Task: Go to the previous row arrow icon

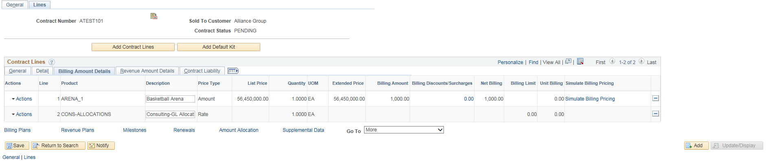Action: 612,62
